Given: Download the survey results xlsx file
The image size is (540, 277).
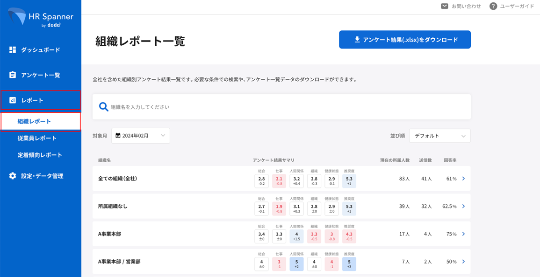Looking at the screenshot, I should click(x=404, y=40).
